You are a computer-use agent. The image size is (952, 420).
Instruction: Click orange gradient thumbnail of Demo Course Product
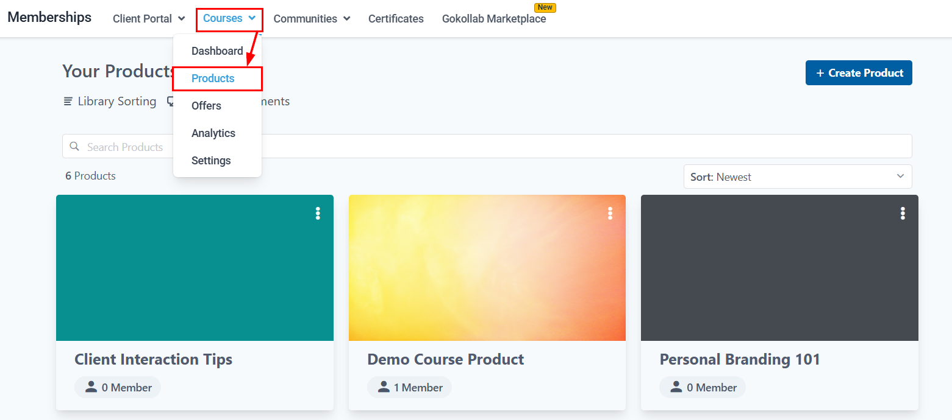pos(487,268)
